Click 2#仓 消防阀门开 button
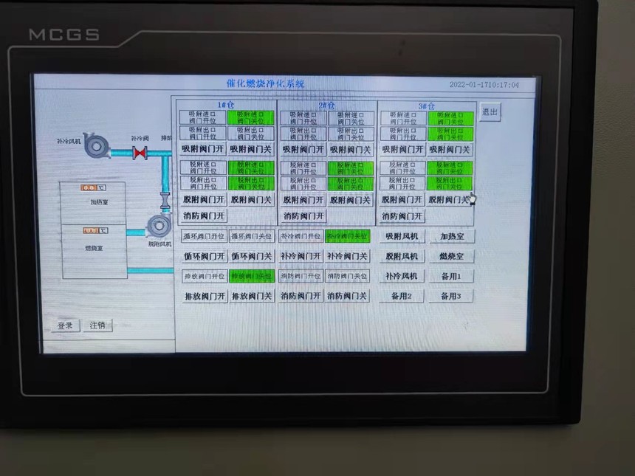This screenshot has height=476, width=635. [303, 216]
